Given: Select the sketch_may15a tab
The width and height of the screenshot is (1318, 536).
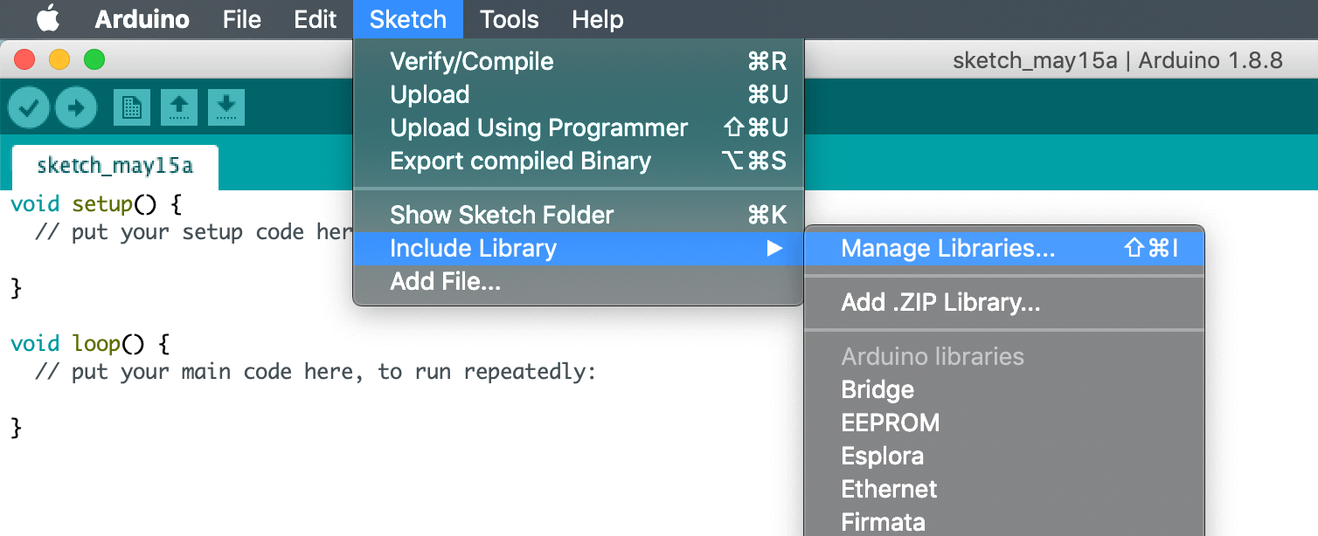Looking at the screenshot, I should [x=114, y=167].
